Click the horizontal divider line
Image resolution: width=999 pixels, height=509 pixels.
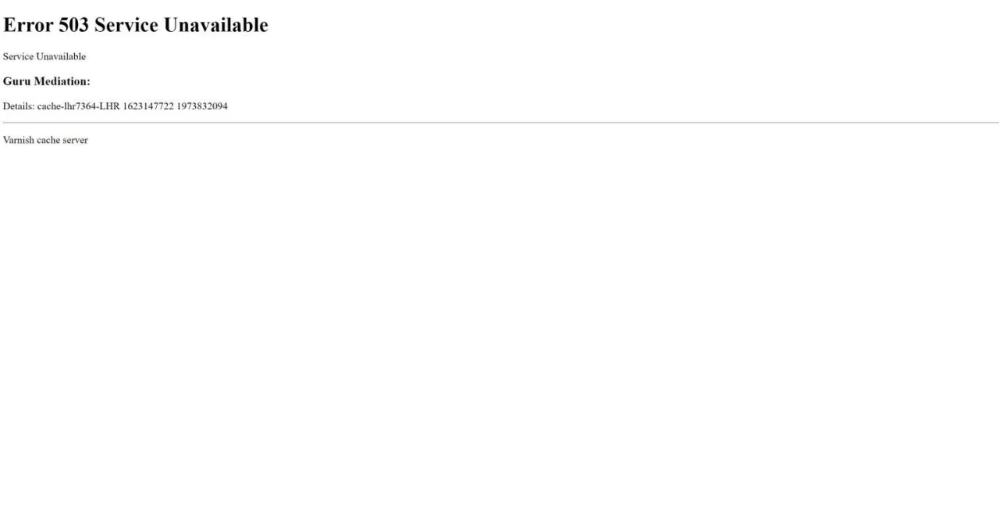coord(499,123)
